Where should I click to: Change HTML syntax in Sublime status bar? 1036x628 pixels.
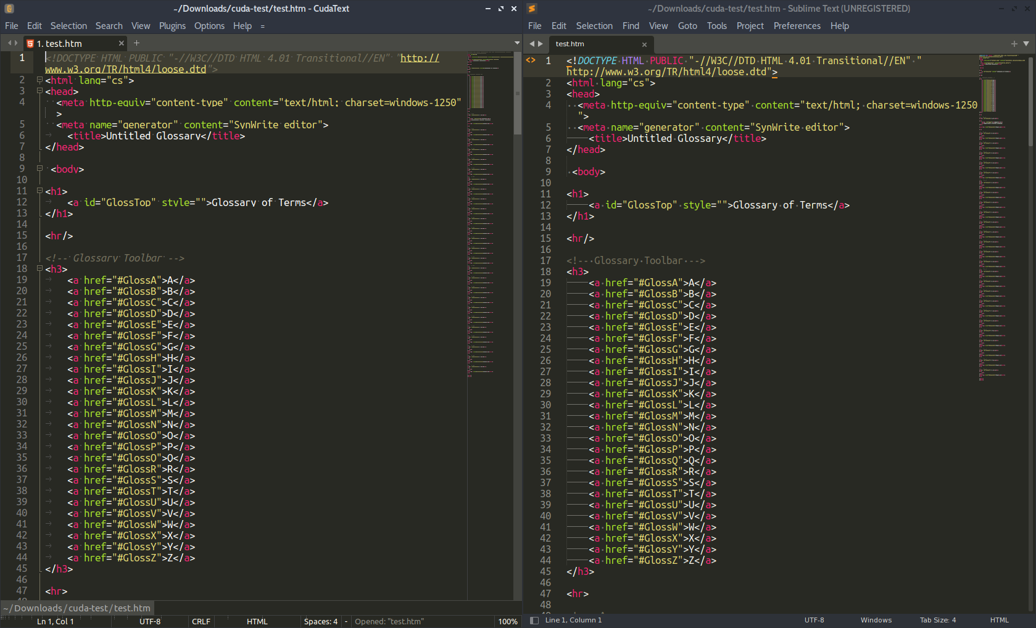tap(1000, 620)
